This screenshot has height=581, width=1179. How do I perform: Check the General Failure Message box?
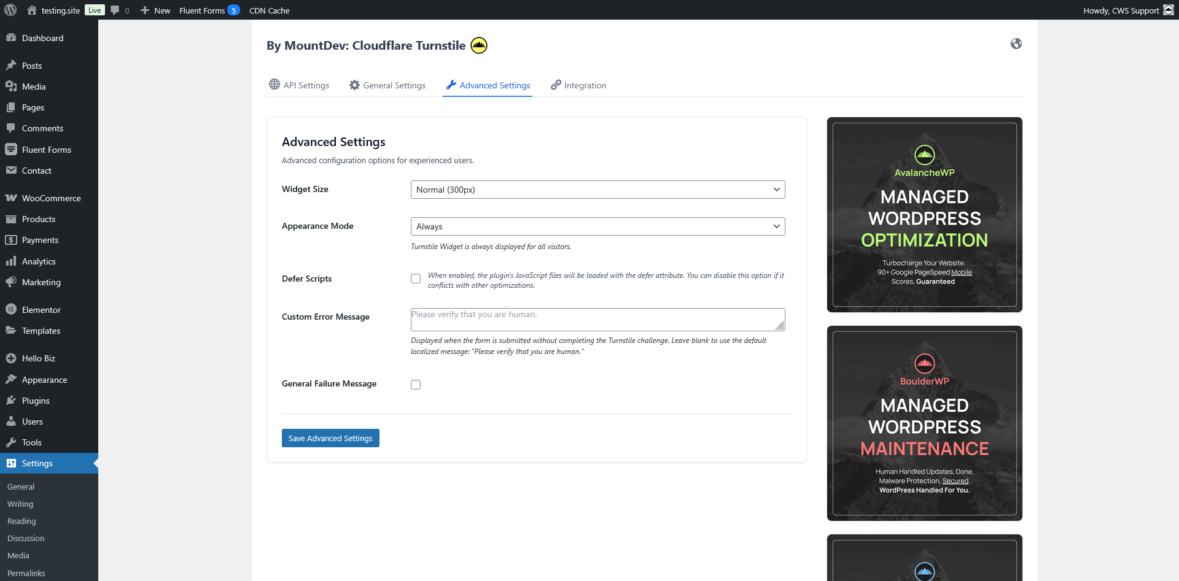(x=416, y=384)
